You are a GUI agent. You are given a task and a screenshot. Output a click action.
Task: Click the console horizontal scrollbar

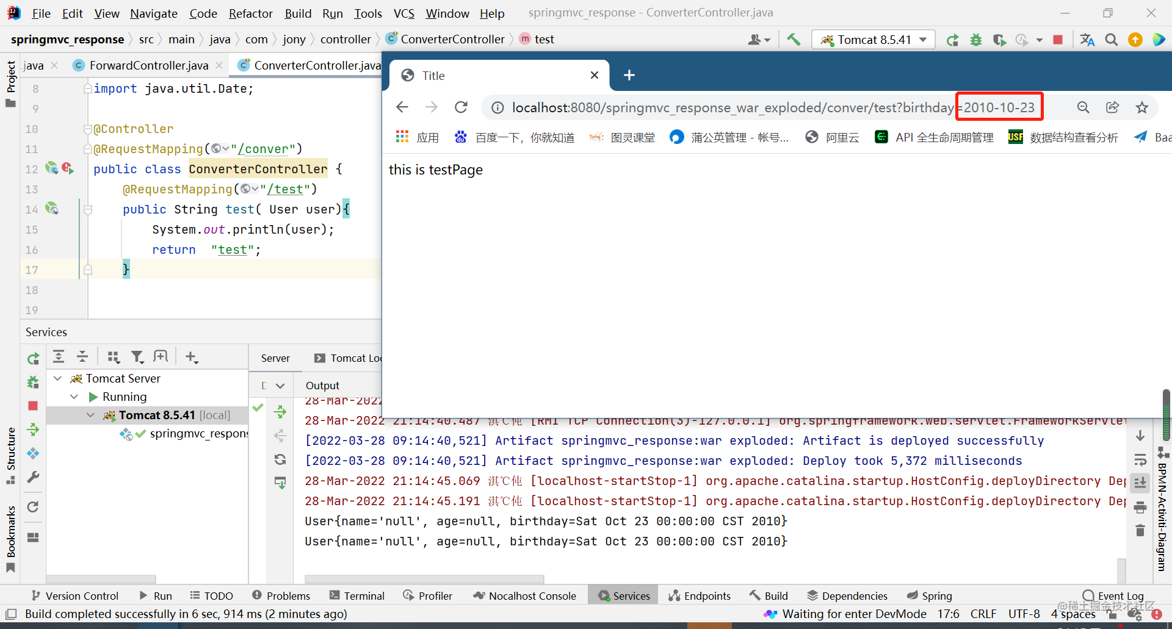tap(424, 578)
